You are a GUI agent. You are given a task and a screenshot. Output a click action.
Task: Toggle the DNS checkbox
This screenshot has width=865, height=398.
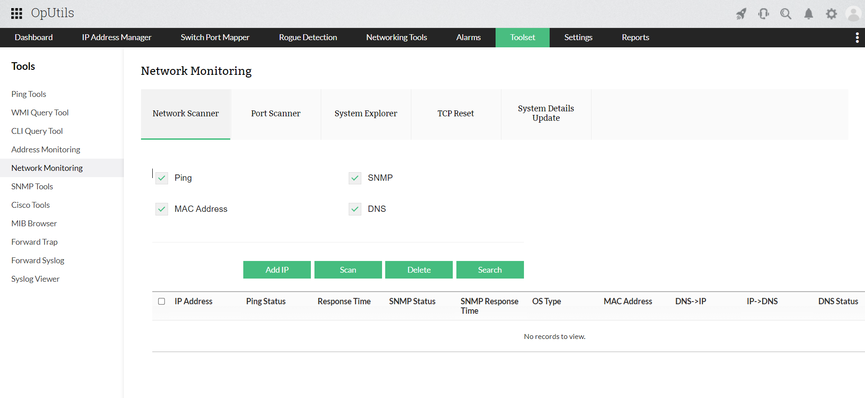click(x=355, y=209)
